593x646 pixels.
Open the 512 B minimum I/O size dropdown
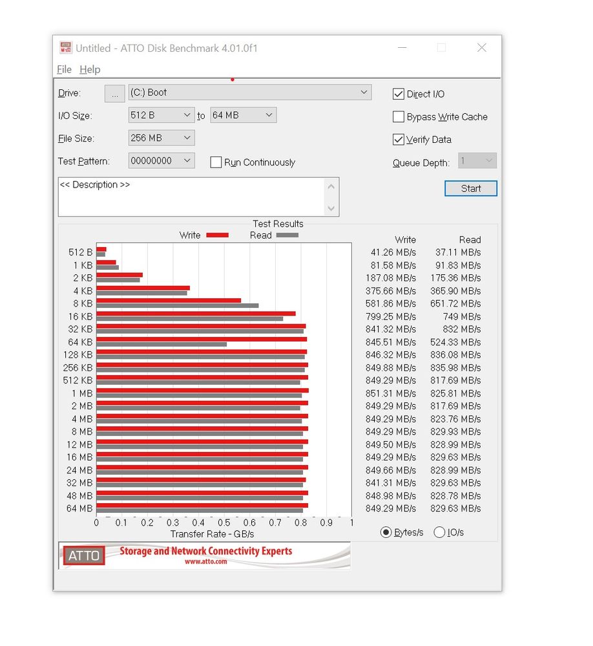coord(161,115)
